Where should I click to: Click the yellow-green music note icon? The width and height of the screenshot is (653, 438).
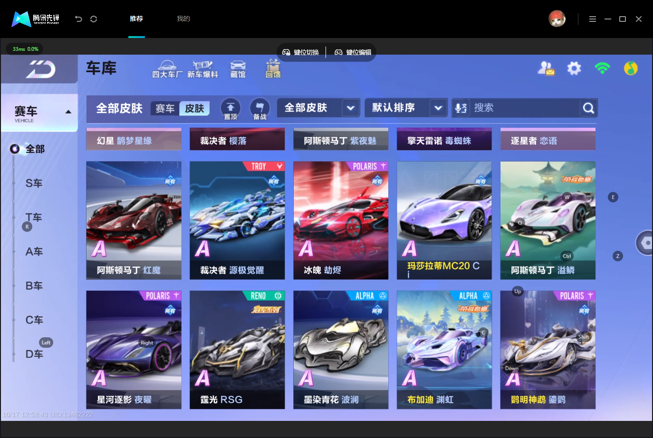631,68
